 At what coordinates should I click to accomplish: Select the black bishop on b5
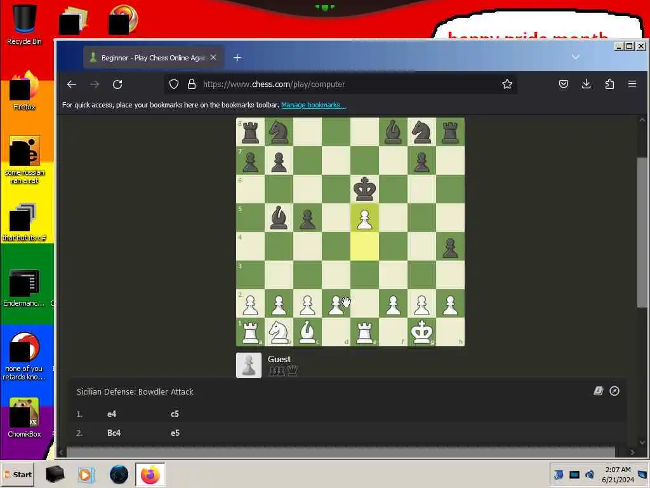tap(279, 218)
